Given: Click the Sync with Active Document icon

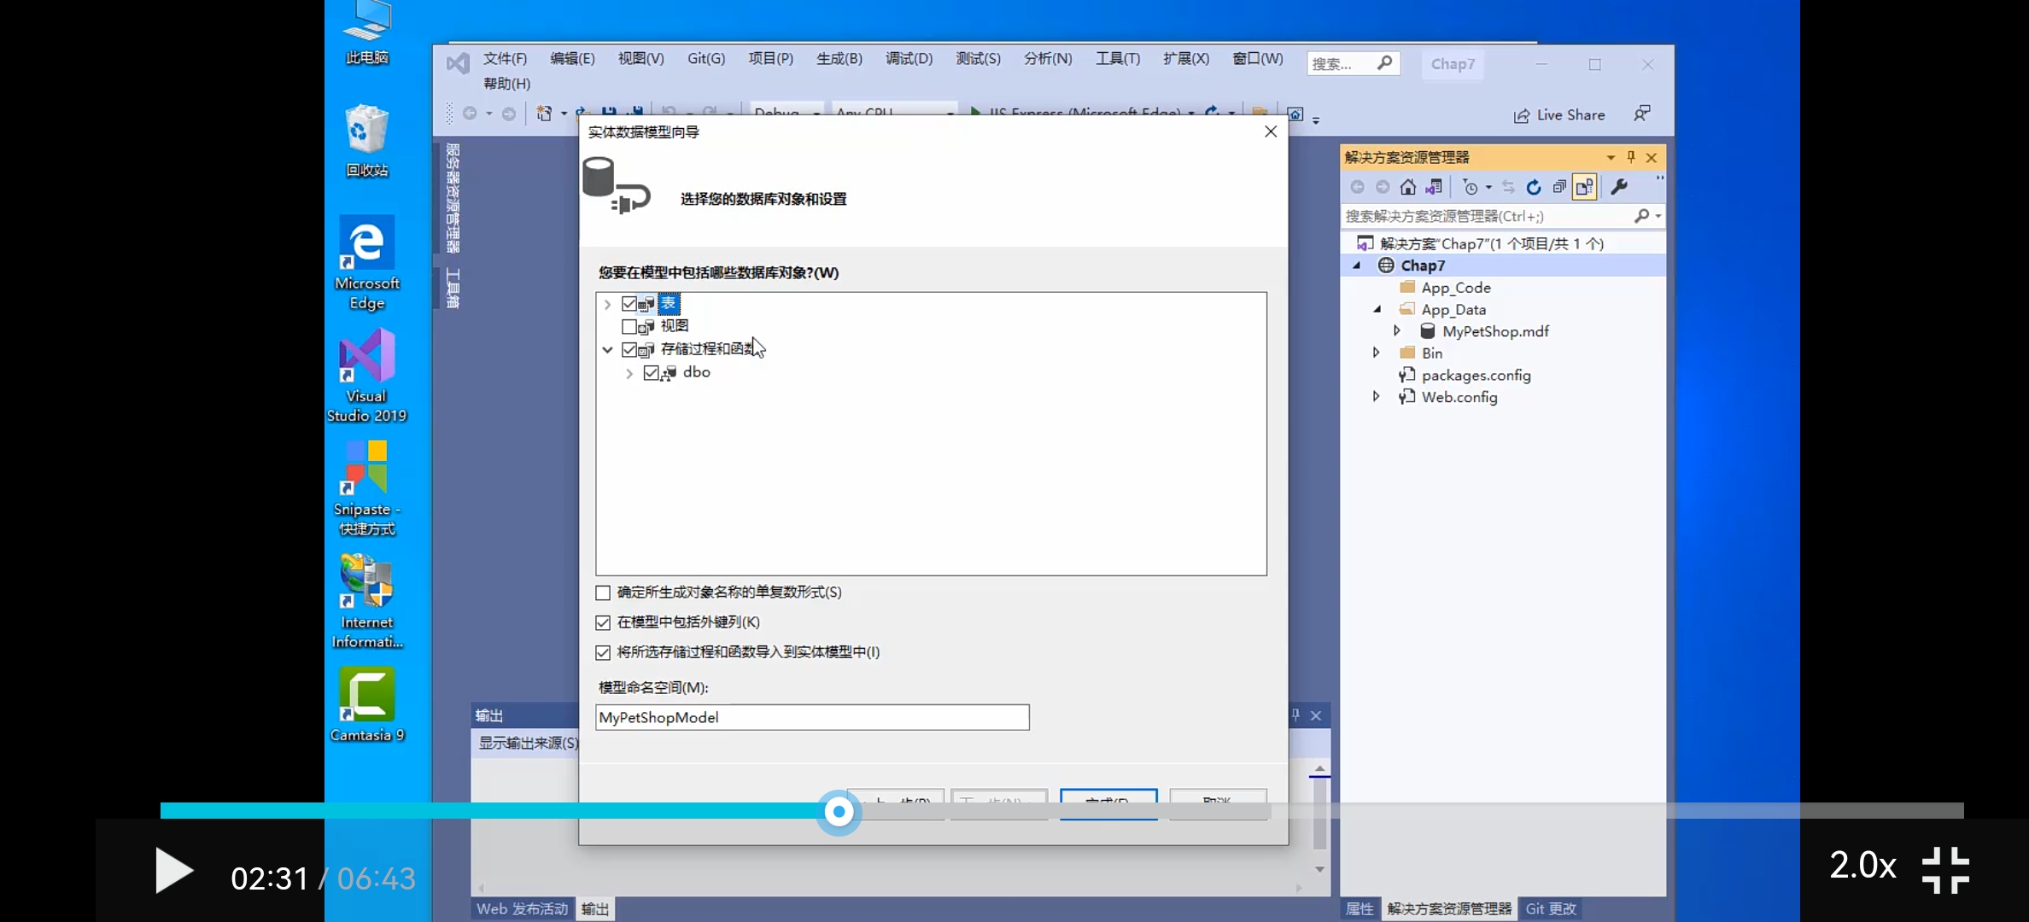Looking at the screenshot, I should [1510, 187].
